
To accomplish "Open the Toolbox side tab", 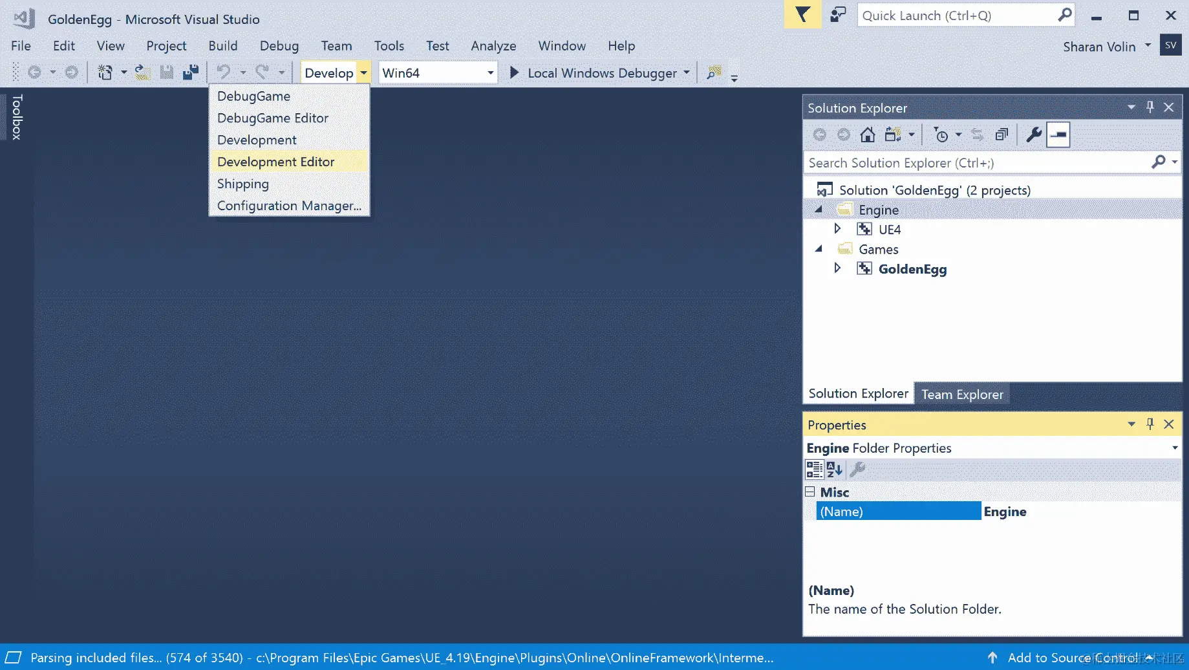I will (17, 117).
